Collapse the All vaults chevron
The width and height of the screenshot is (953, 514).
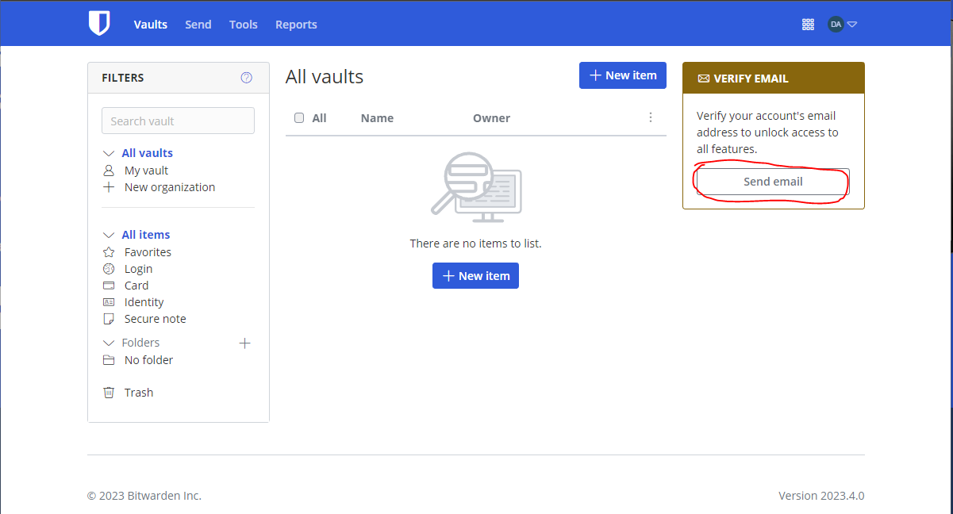point(109,153)
